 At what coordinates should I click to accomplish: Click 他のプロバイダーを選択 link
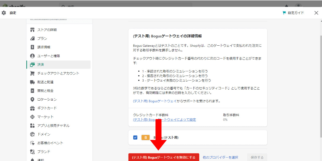pyautogui.click(x=220, y=157)
